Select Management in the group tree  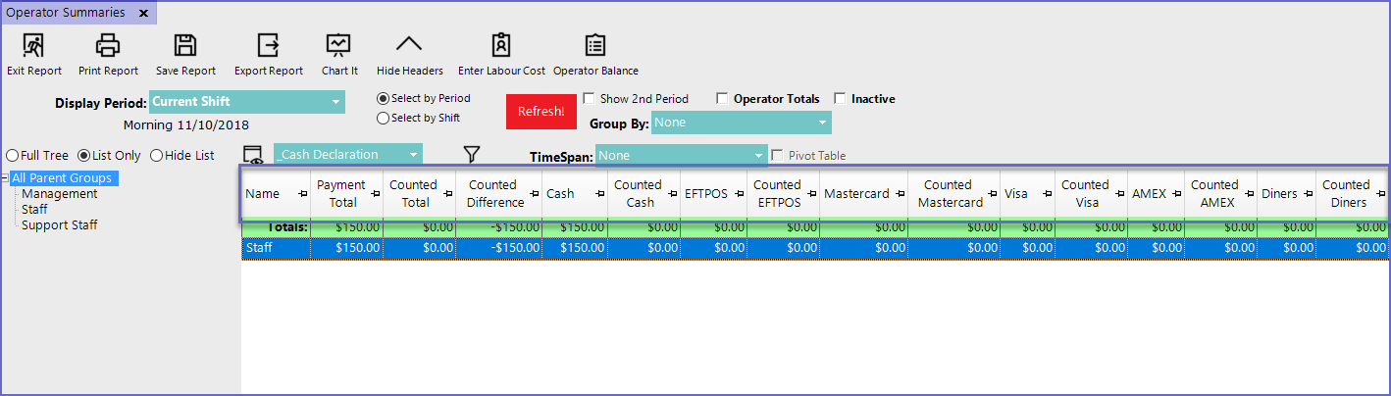click(x=59, y=194)
